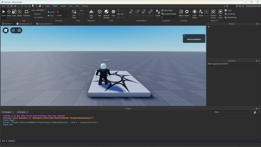The width and height of the screenshot is (261, 147).
Task: Enable the Rotate snapping checkbox
Action: coord(49,12)
